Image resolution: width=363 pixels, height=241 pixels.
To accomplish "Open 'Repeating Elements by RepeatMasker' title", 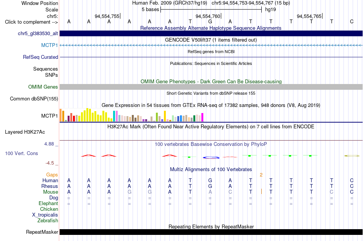I will coord(211,226).
